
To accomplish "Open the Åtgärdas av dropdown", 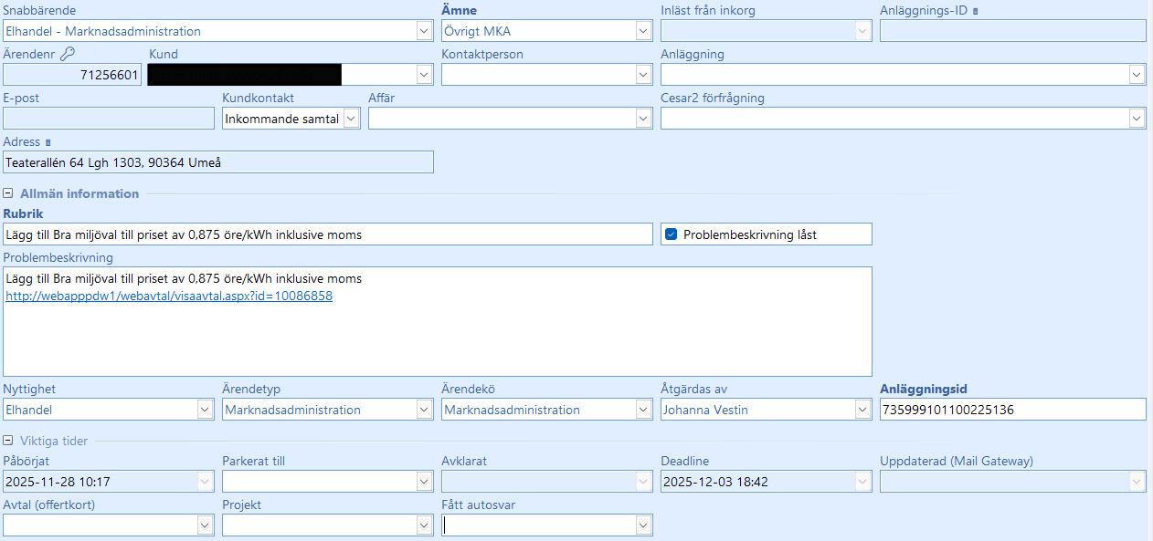I will (x=862, y=411).
